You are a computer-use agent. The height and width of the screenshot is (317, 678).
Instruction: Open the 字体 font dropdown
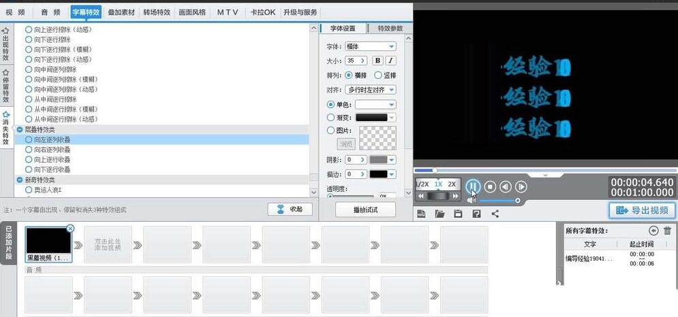coord(371,46)
